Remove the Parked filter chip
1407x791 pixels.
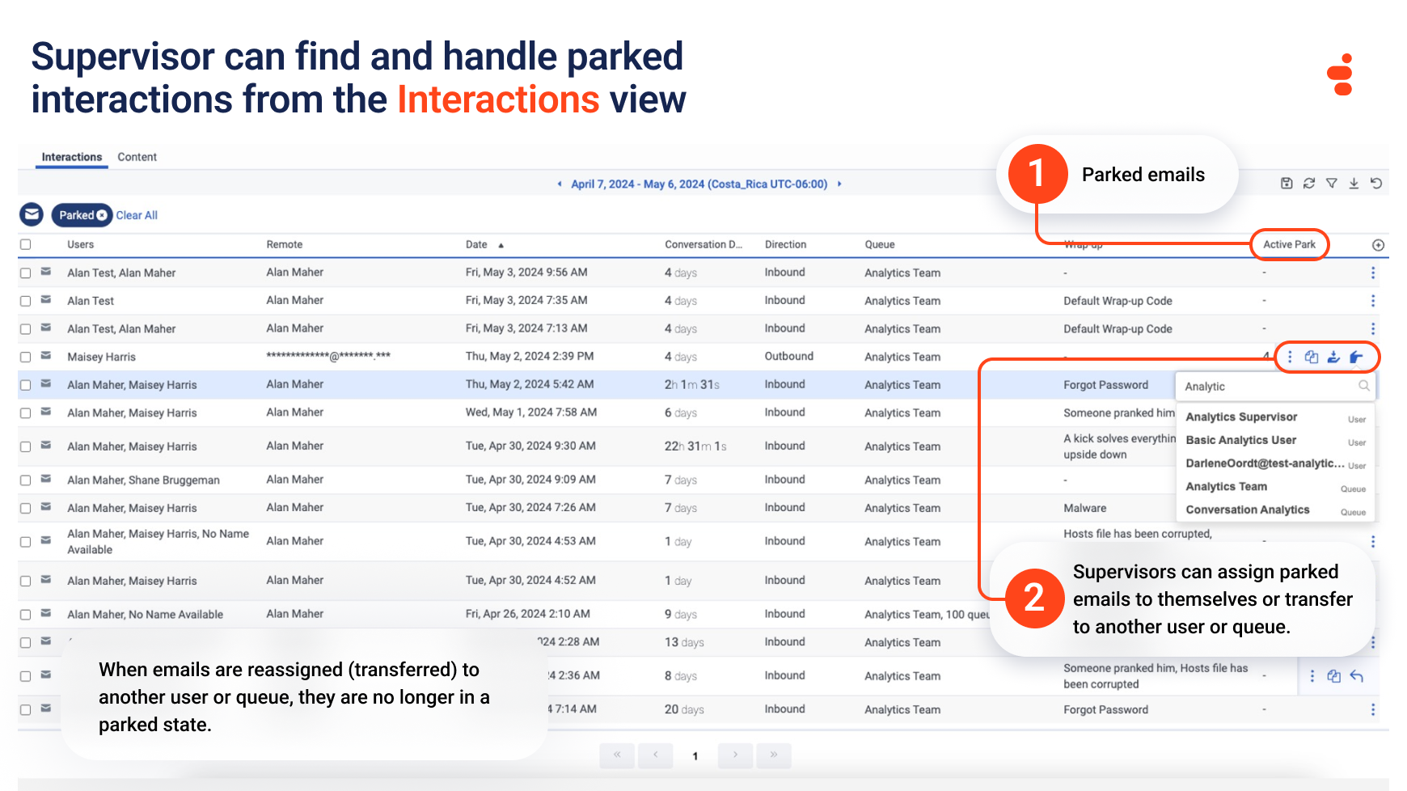coord(102,215)
